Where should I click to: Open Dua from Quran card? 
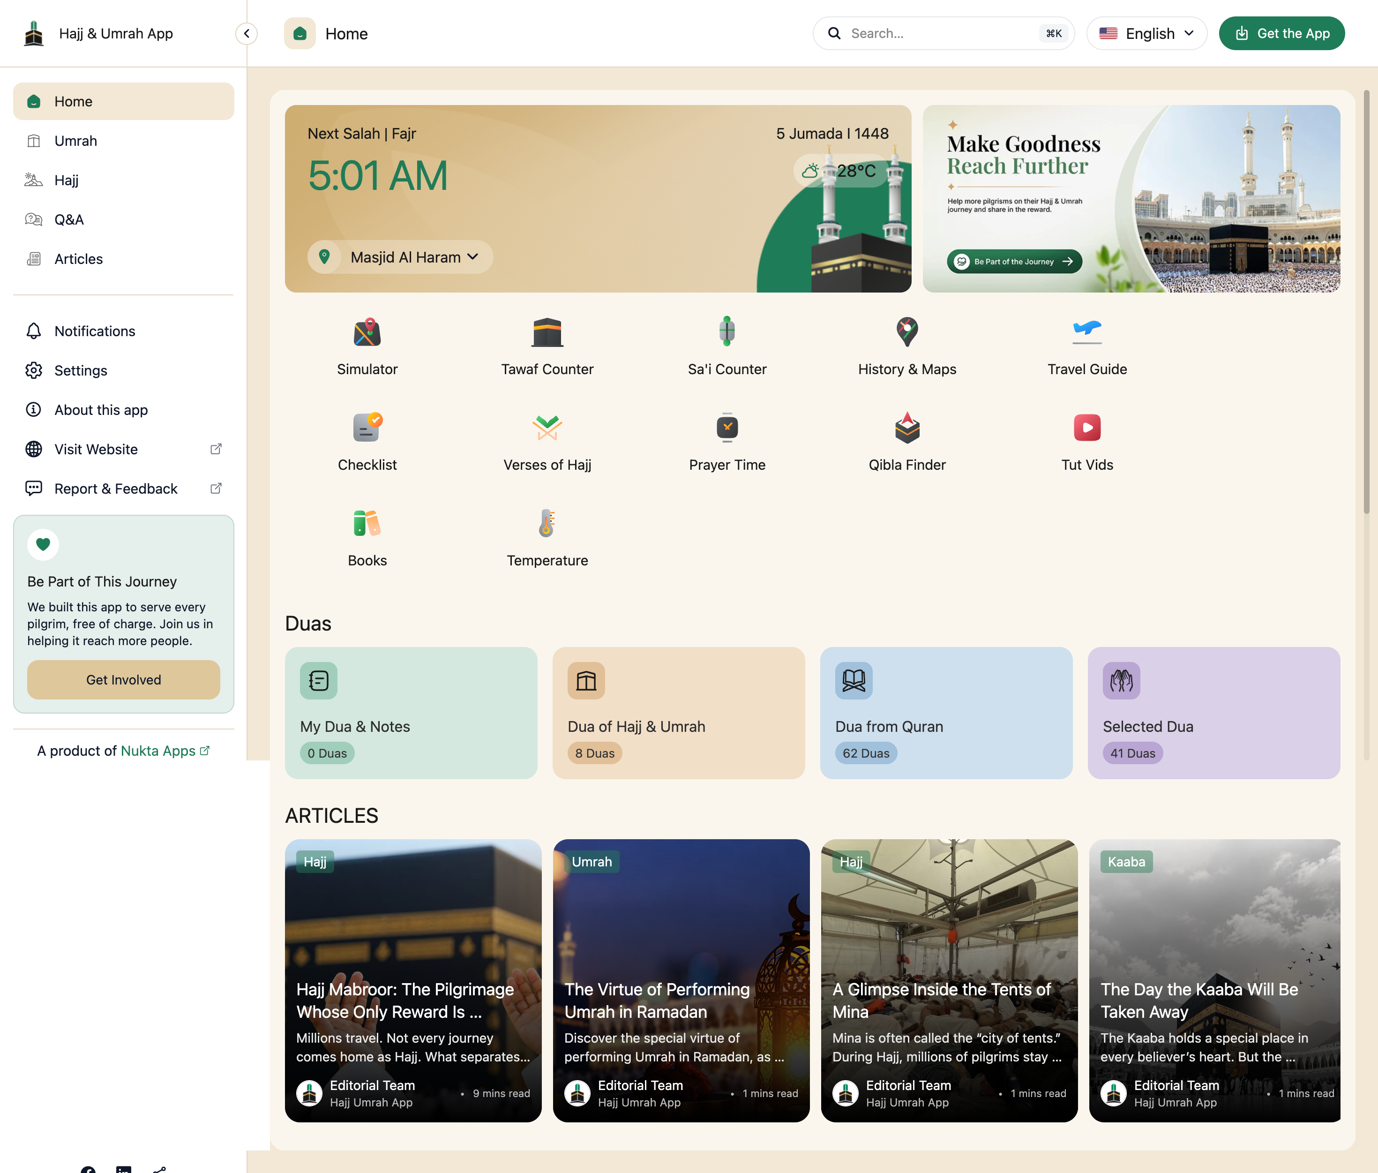(946, 713)
